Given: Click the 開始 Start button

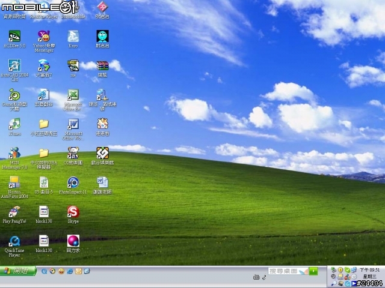Looking at the screenshot, I should coord(18,271).
